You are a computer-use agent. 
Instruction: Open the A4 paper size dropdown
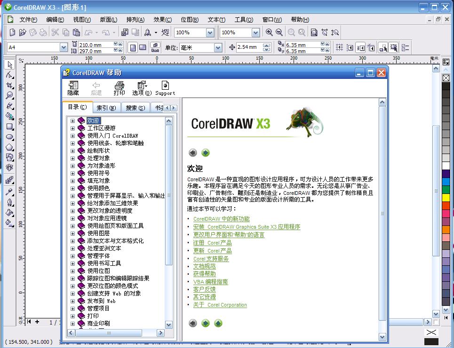[64, 47]
